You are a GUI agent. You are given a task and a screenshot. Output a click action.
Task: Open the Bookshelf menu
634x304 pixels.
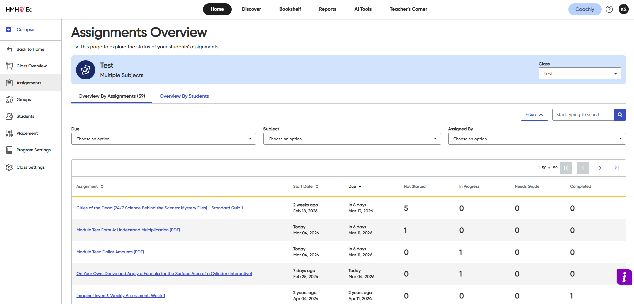pyautogui.click(x=290, y=9)
